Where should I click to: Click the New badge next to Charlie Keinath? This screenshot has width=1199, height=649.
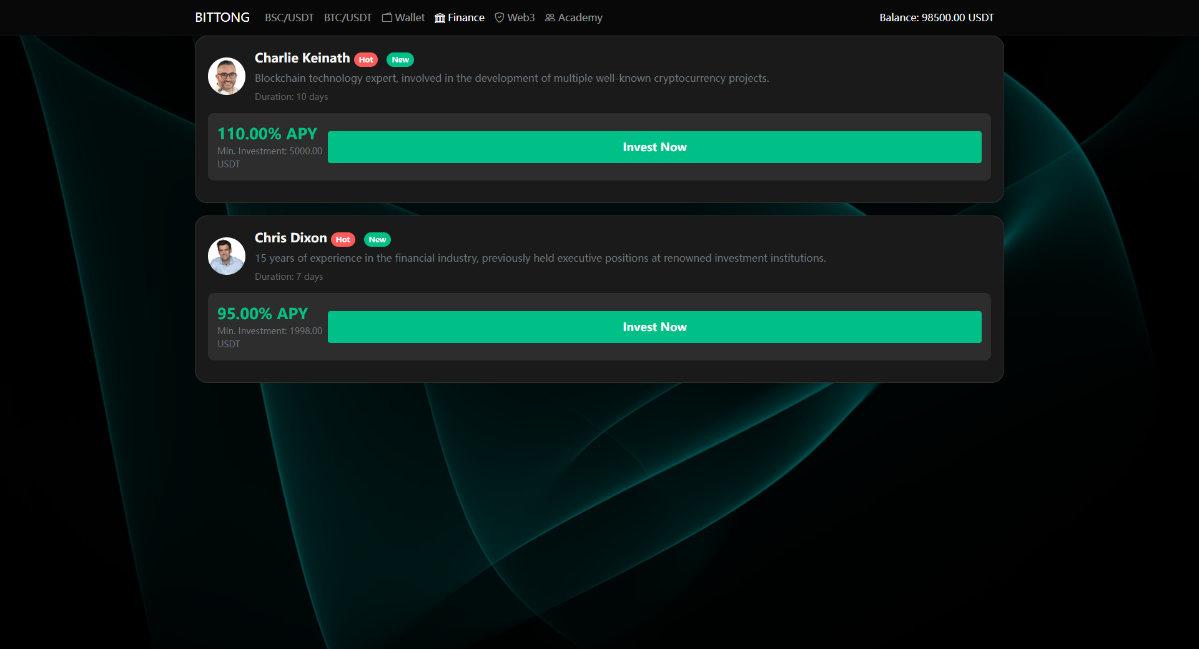click(400, 60)
